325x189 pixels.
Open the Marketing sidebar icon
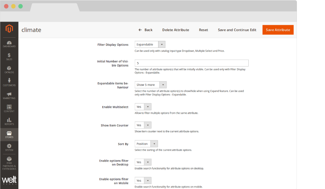pyautogui.click(x=9, y=96)
